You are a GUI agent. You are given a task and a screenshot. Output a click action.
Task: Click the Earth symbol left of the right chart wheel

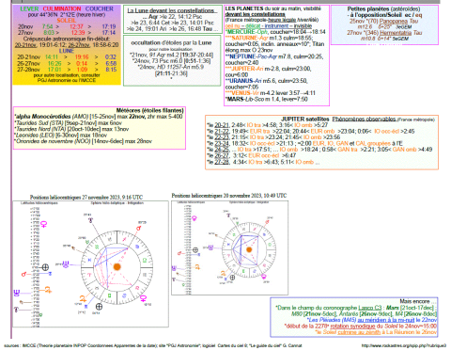pyautogui.click(x=195, y=250)
